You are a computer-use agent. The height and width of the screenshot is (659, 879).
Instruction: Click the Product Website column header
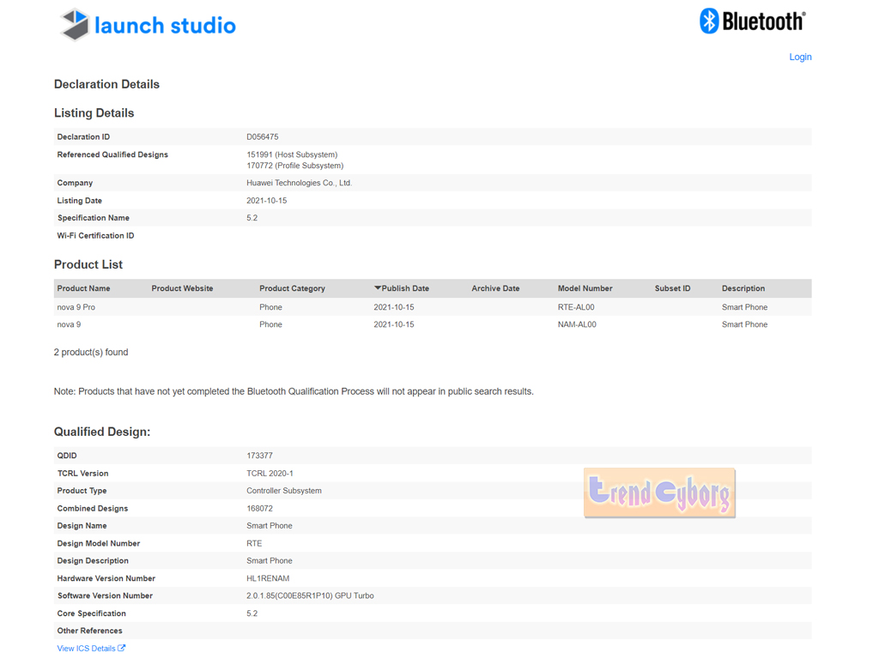pyautogui.click(x=182, y=288)
